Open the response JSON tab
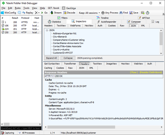165x135 pixels. 82,68
